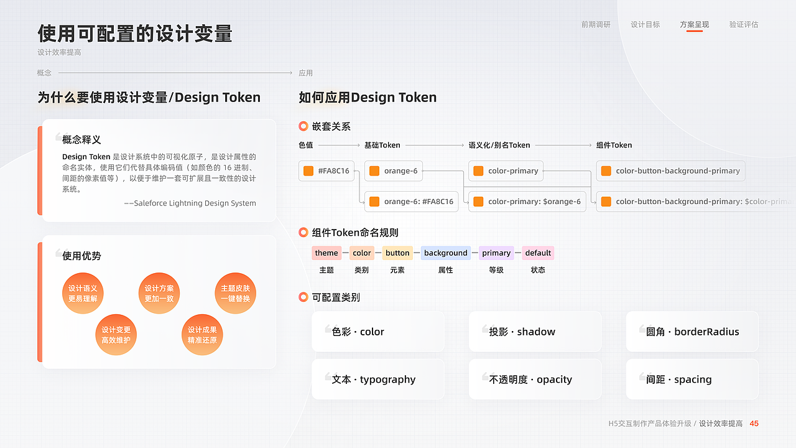Click the 色值 column label
This screenshot has width=796, height=448.
coord(306,145)
